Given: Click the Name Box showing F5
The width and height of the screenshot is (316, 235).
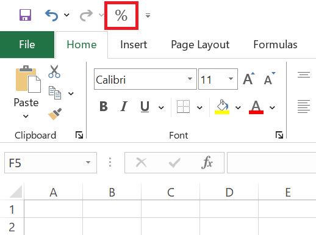Looking at the screenshot, I should (51, 162).
